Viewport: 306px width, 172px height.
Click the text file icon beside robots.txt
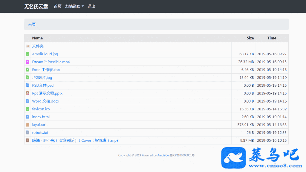[x=27, y=133]
